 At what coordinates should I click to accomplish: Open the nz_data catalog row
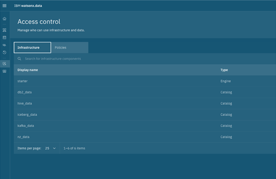point(145,137)
